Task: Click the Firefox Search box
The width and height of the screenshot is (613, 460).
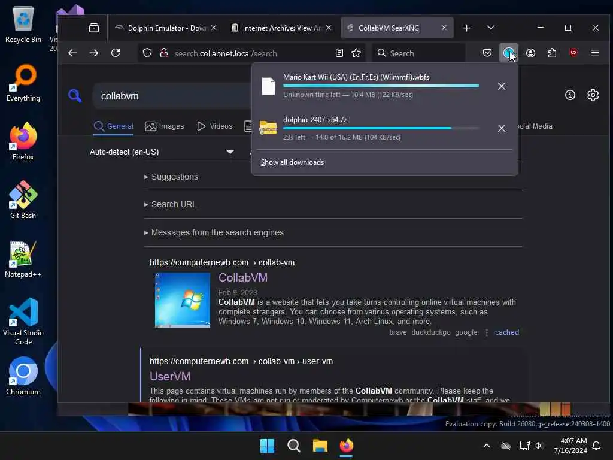Action: 418,53
